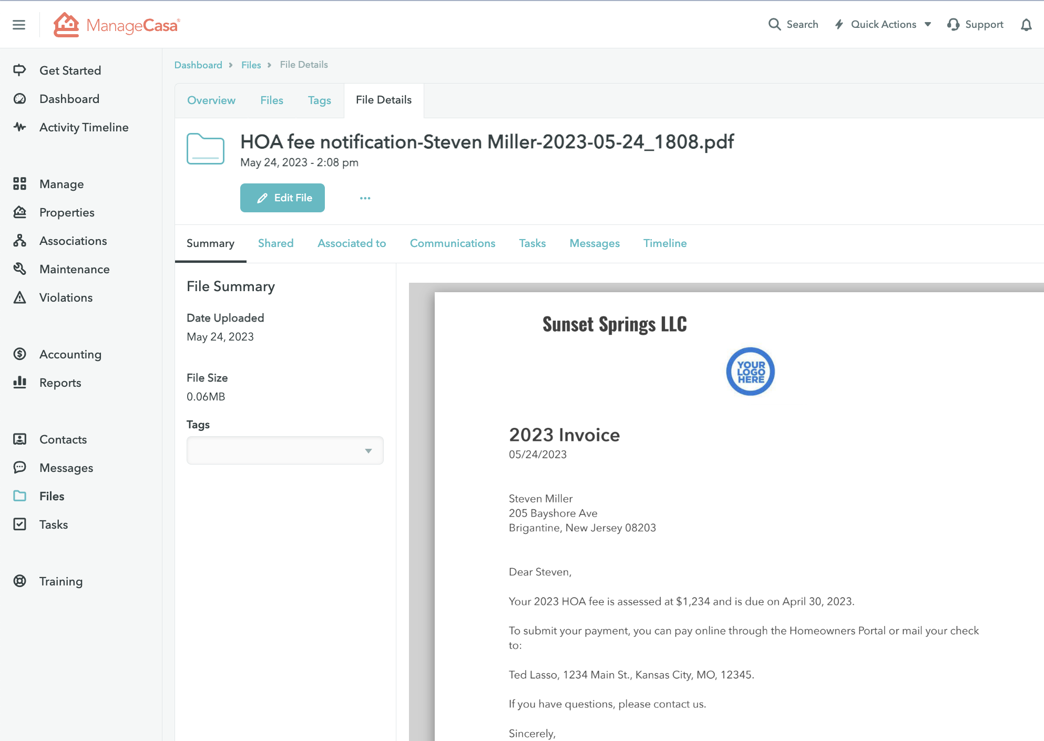Click the Contacts card icon

pos(19,439)
